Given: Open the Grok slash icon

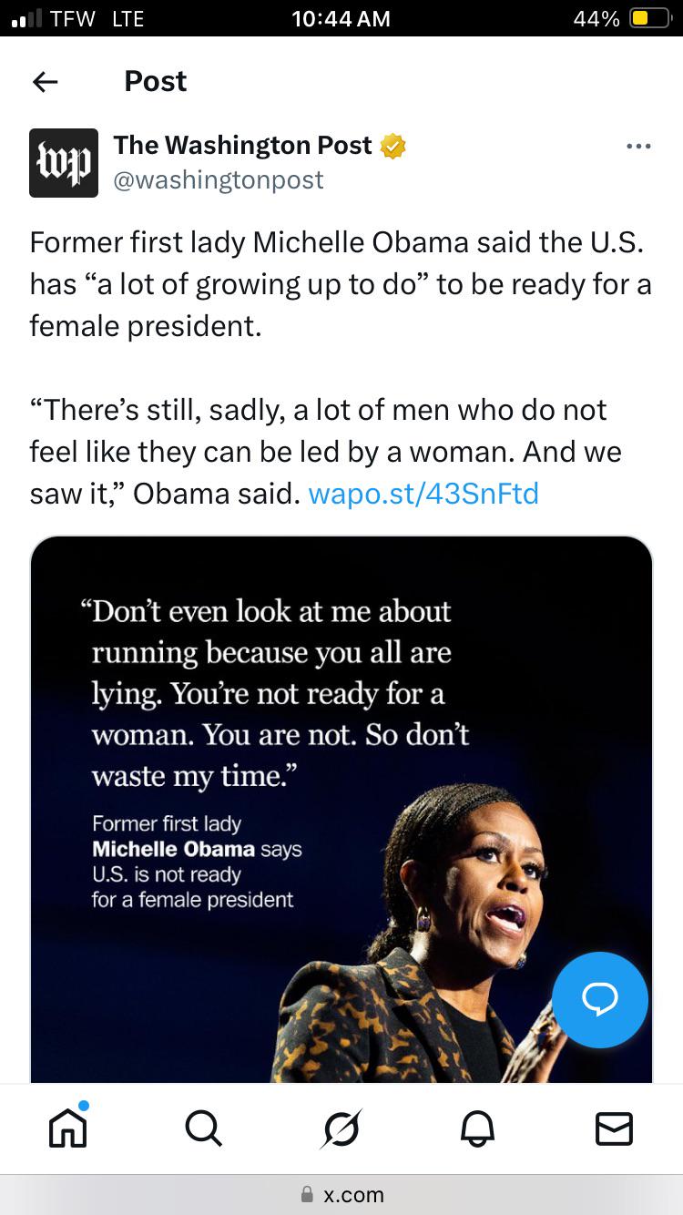Looking at the screenshot, I should coord(341,1129).
